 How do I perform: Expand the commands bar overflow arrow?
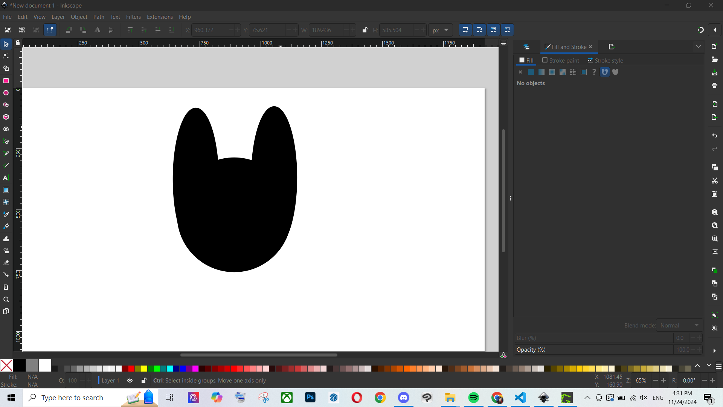714,351
